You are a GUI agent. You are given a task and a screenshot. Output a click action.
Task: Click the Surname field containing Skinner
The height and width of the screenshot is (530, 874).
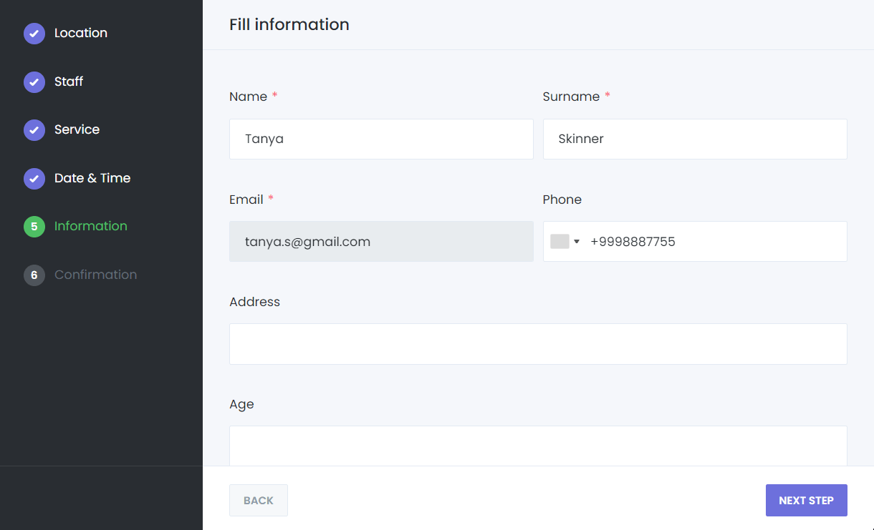[695, 139]
